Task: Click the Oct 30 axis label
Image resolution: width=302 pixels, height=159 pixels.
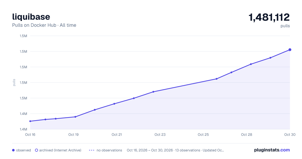Action: [289, 135]
